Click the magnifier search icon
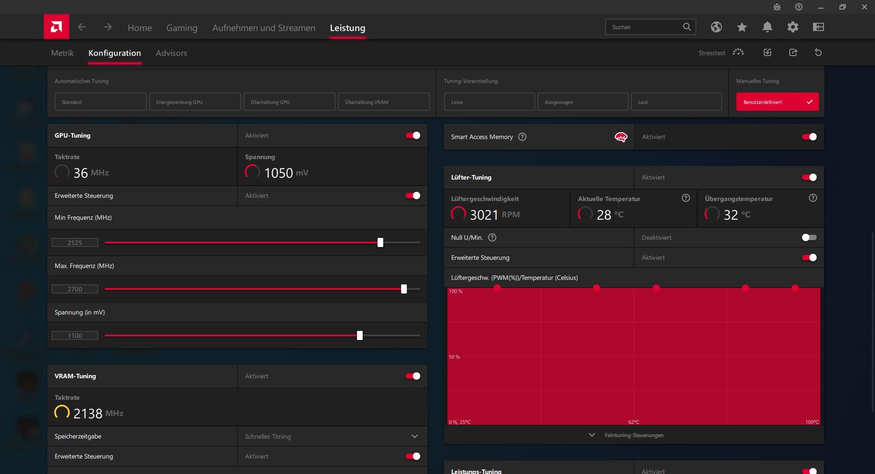Image resolution: width=875 pixels, height=474 pixels. coord(687,27)
